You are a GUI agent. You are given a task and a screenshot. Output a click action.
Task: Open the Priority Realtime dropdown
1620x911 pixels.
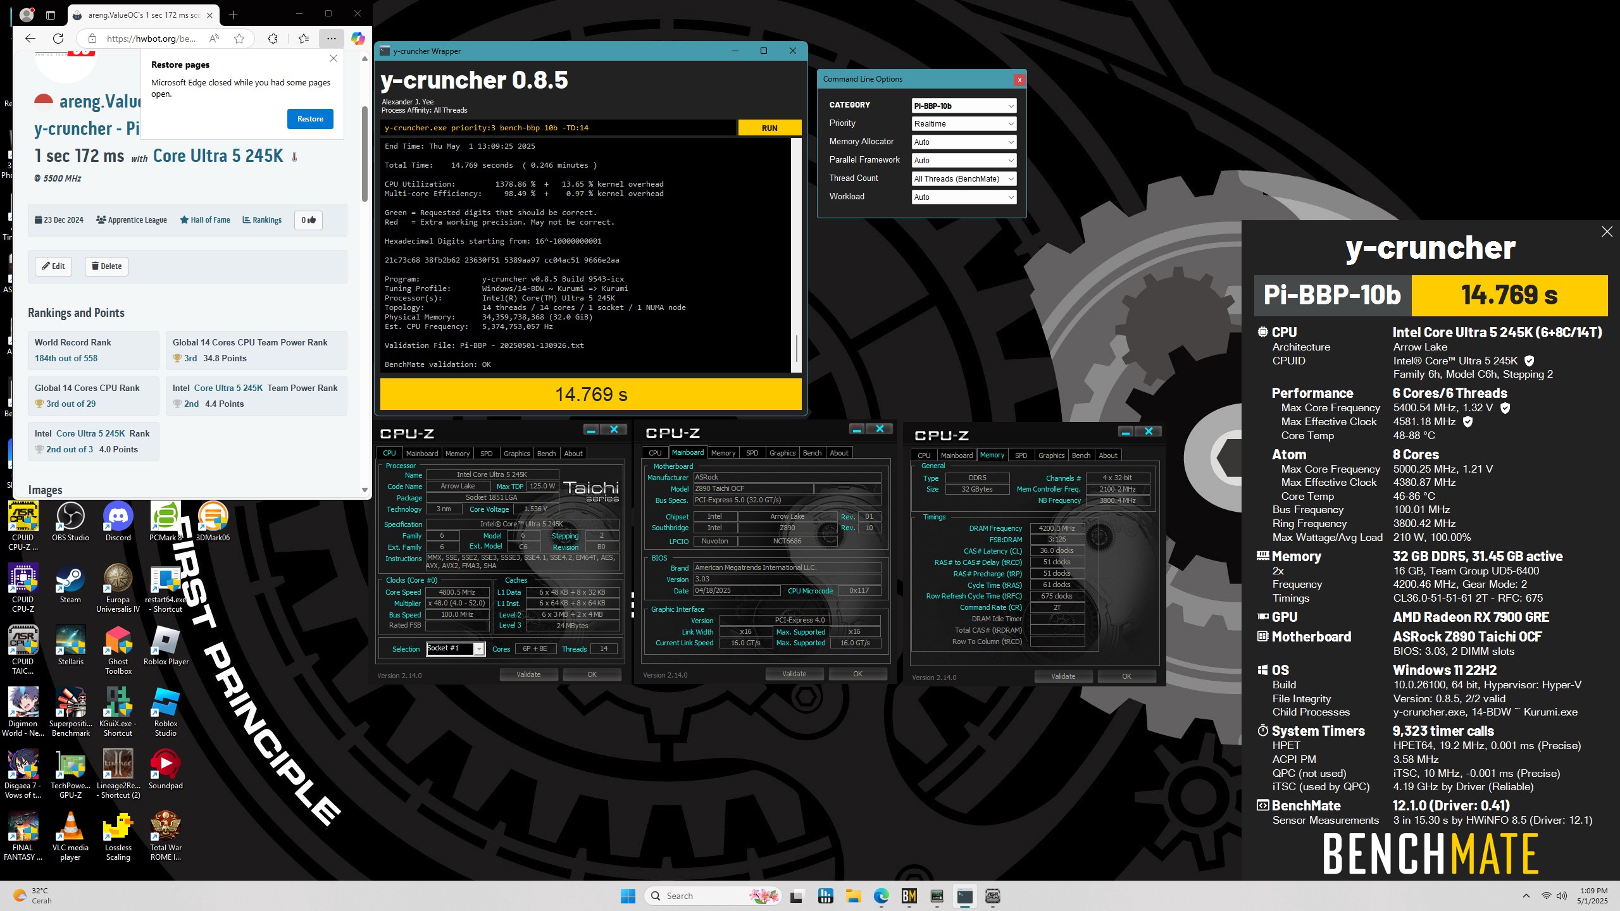click(x=964, y=123)
